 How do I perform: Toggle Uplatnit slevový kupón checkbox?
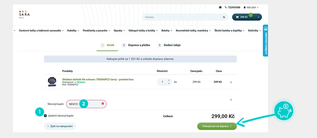(x=45, y=116)
